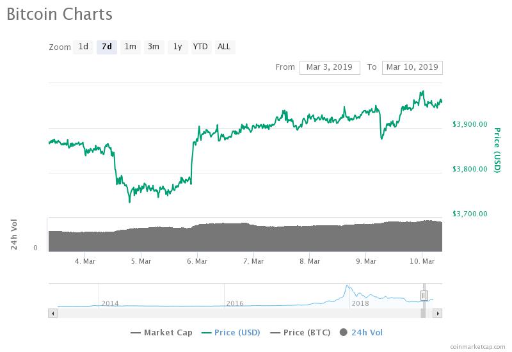Zoom the chart to 1y
This screenshot has width=512, height=352.
pyautogui.click(x=177, y=47)
